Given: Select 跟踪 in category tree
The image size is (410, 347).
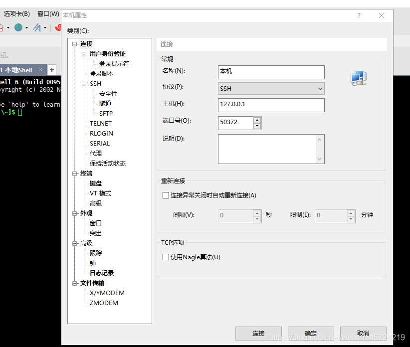Looking at the screenshot, I should (96, 253).
